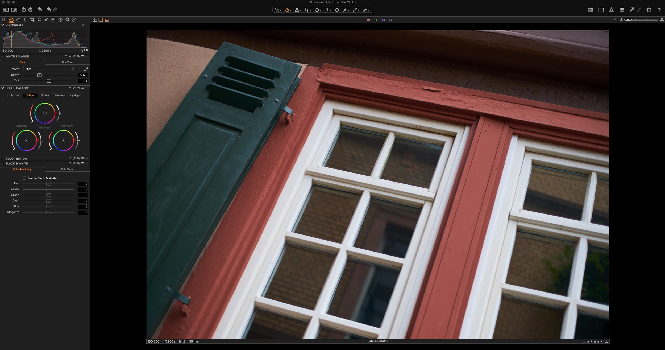Image resolution: width=665 pixels, height=350 pixels.
Task: Open the Exposure tool tab
Action: (18, 19)
